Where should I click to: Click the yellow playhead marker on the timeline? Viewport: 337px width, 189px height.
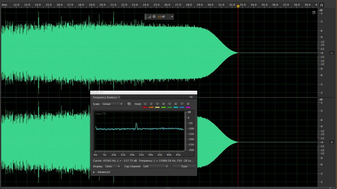238,6
